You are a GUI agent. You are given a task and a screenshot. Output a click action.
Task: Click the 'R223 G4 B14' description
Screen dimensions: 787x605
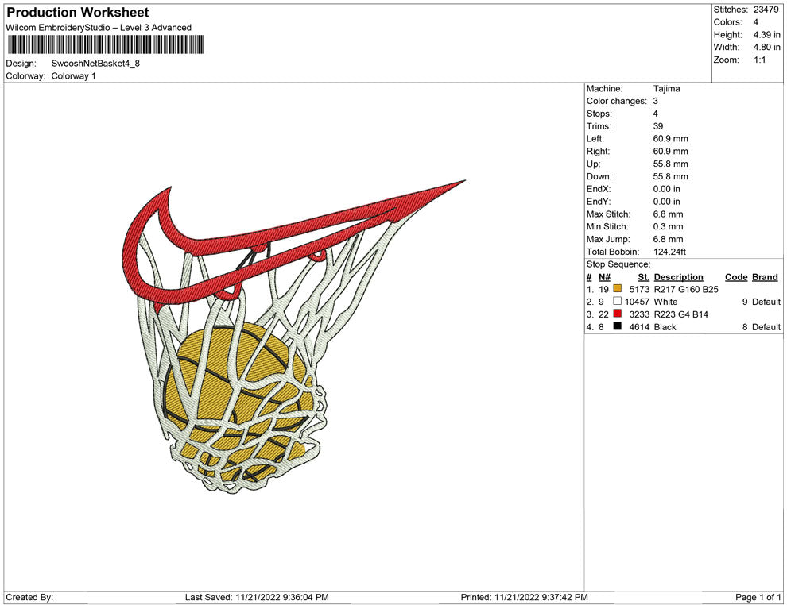681,314
